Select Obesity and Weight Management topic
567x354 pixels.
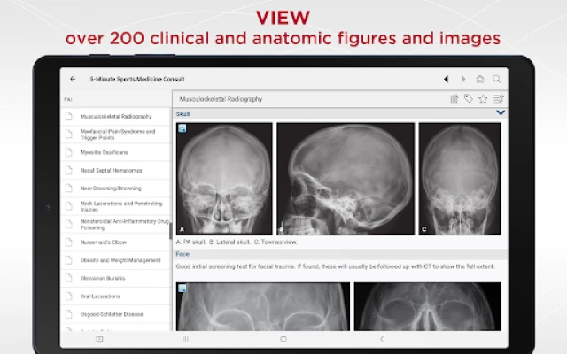point(116,260)
